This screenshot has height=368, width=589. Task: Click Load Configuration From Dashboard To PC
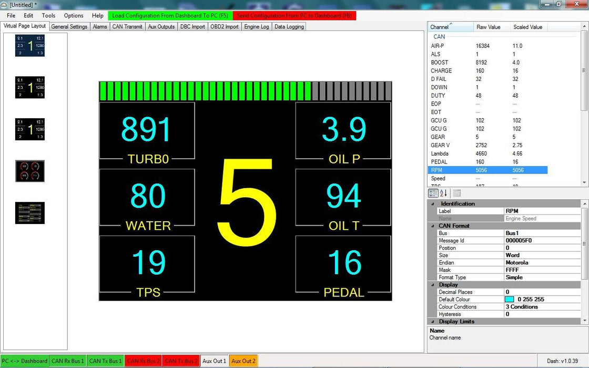tap(170, 15)
